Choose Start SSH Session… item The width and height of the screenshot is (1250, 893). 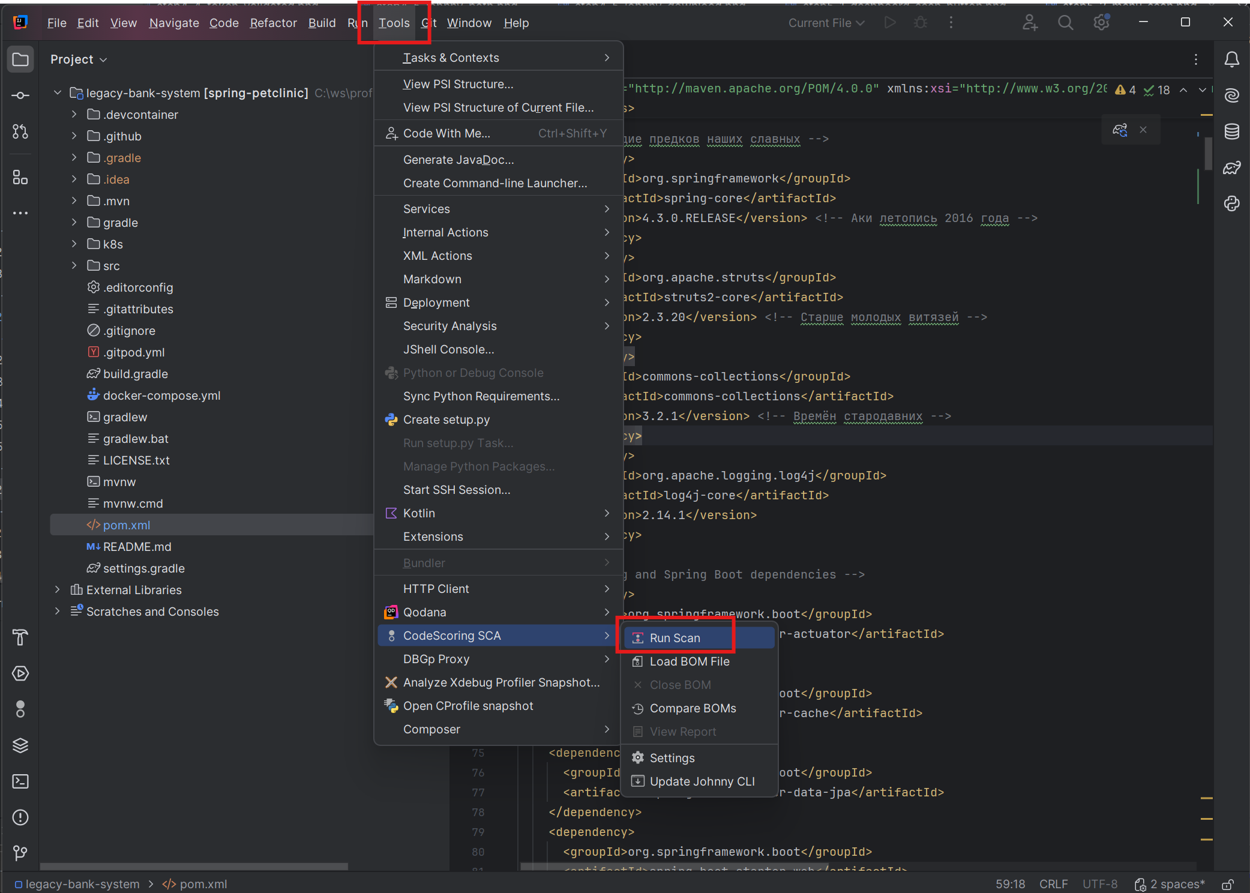pyautogui.click(x=498, y=489)
